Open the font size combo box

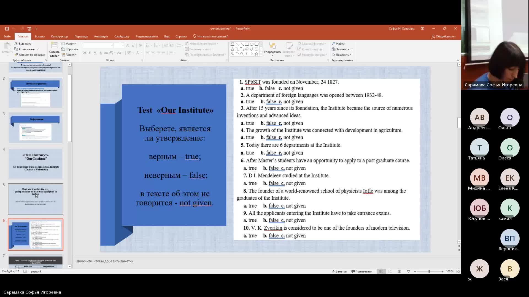(x=119, y=45)
